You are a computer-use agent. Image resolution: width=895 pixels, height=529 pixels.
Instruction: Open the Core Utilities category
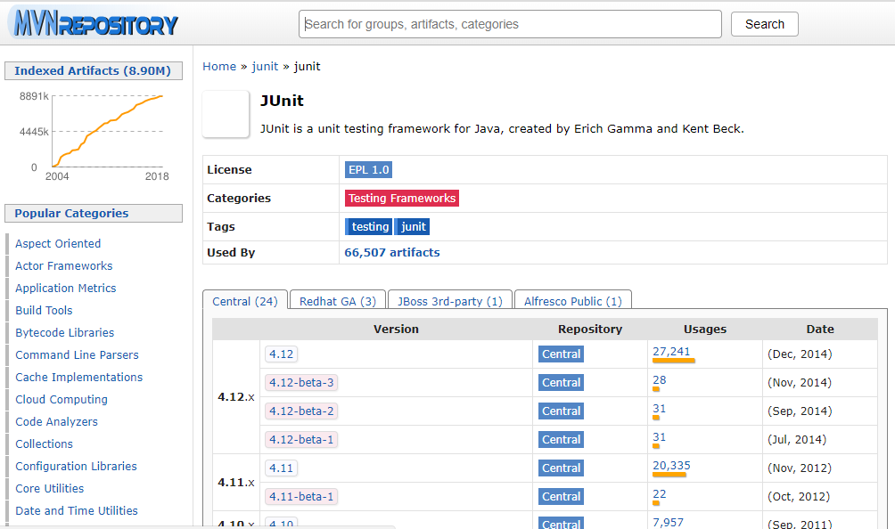50,488
